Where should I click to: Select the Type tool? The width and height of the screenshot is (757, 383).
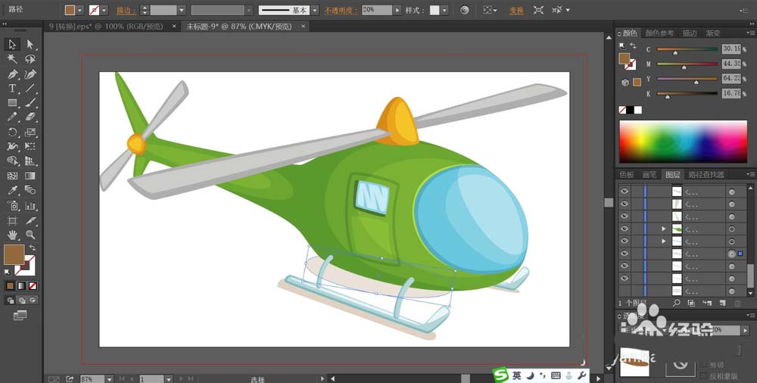pyautogui.click(x=12, y=89)
